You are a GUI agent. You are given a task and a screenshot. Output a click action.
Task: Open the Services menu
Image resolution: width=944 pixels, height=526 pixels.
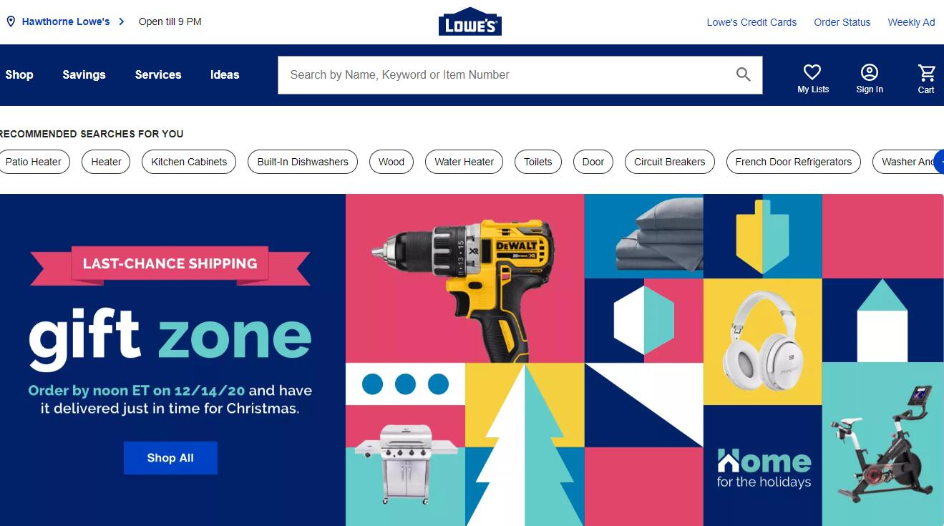click(x=158, y=74)
